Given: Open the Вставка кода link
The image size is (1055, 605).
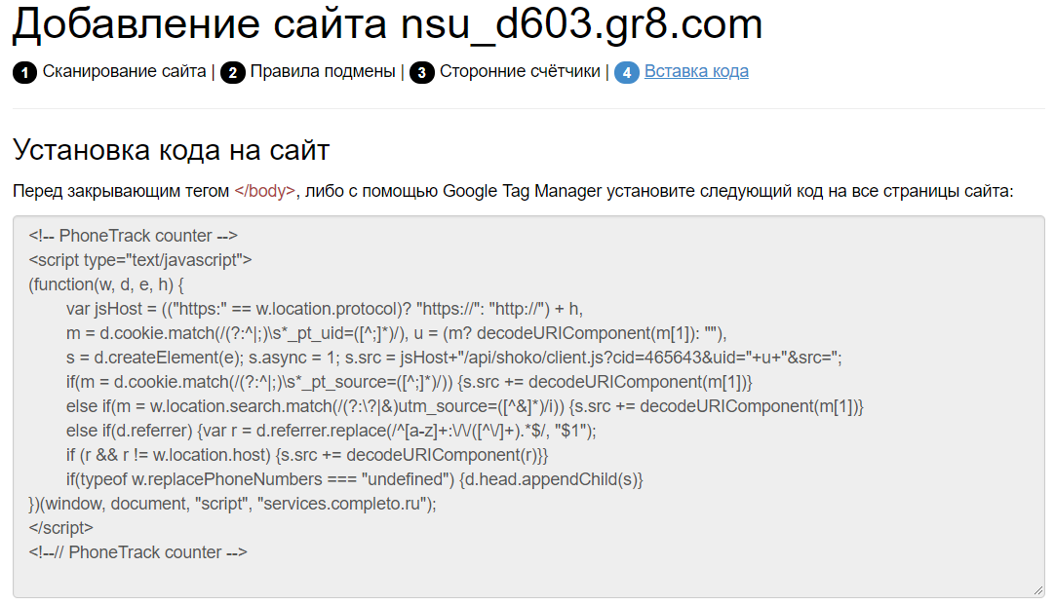Looking at the screenshot, I should point(696,71).
